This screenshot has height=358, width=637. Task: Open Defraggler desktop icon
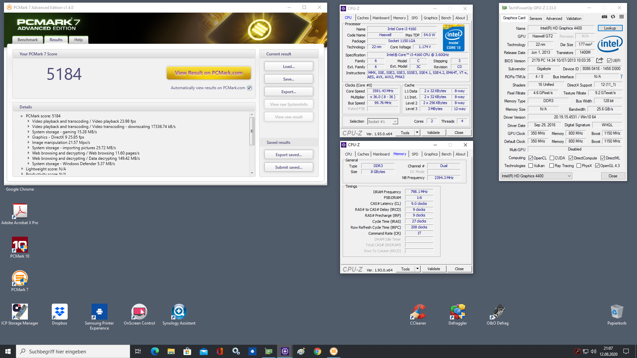(458, 315)
